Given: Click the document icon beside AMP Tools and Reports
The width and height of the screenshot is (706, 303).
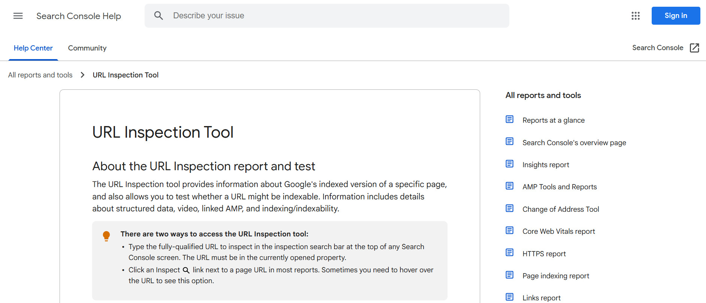Looking at the screenshot, I should (x=509, y=186).
